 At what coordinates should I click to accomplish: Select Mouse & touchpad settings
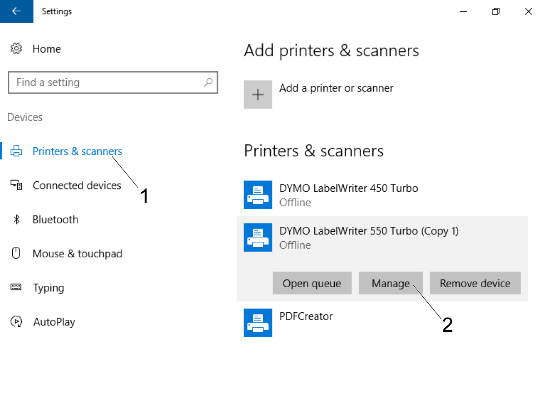coord(77,254)
